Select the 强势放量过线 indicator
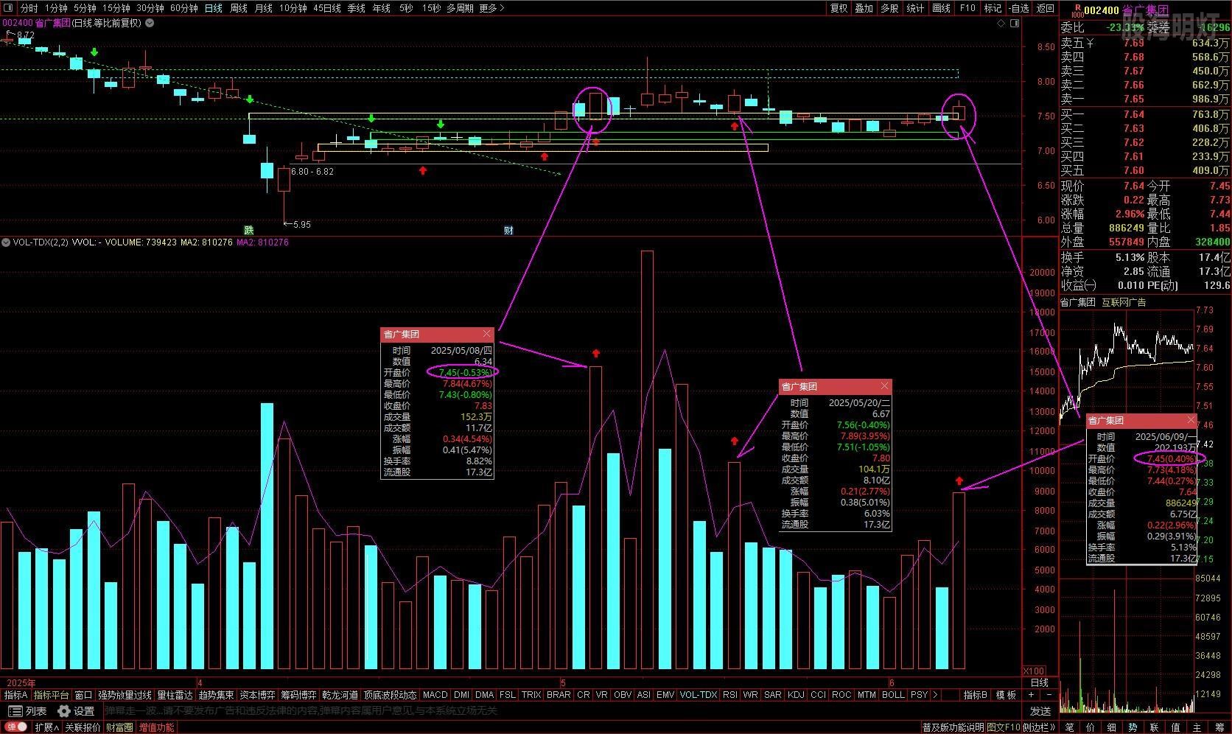 coord(125,695)
